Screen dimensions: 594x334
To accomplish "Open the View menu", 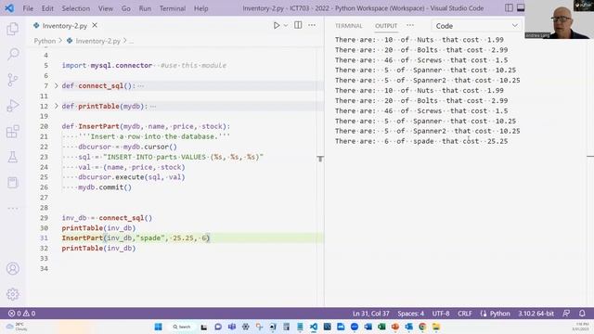I will tap(106, 8).
